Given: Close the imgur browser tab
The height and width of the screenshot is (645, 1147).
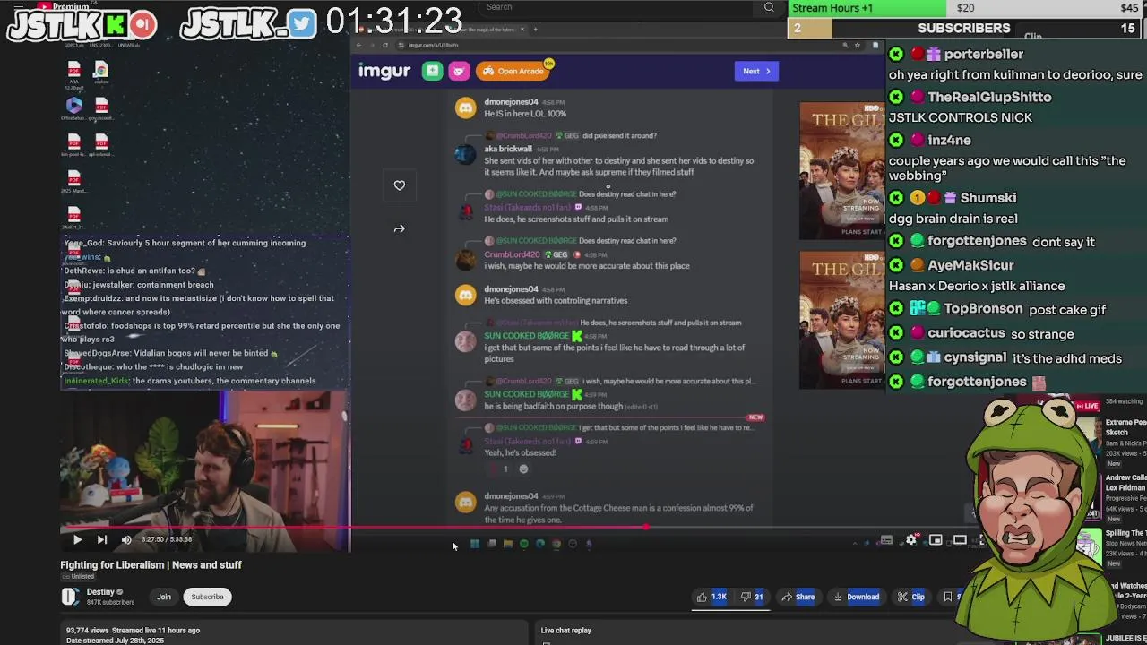Looking at the screenshot, I should click(522, 30).
